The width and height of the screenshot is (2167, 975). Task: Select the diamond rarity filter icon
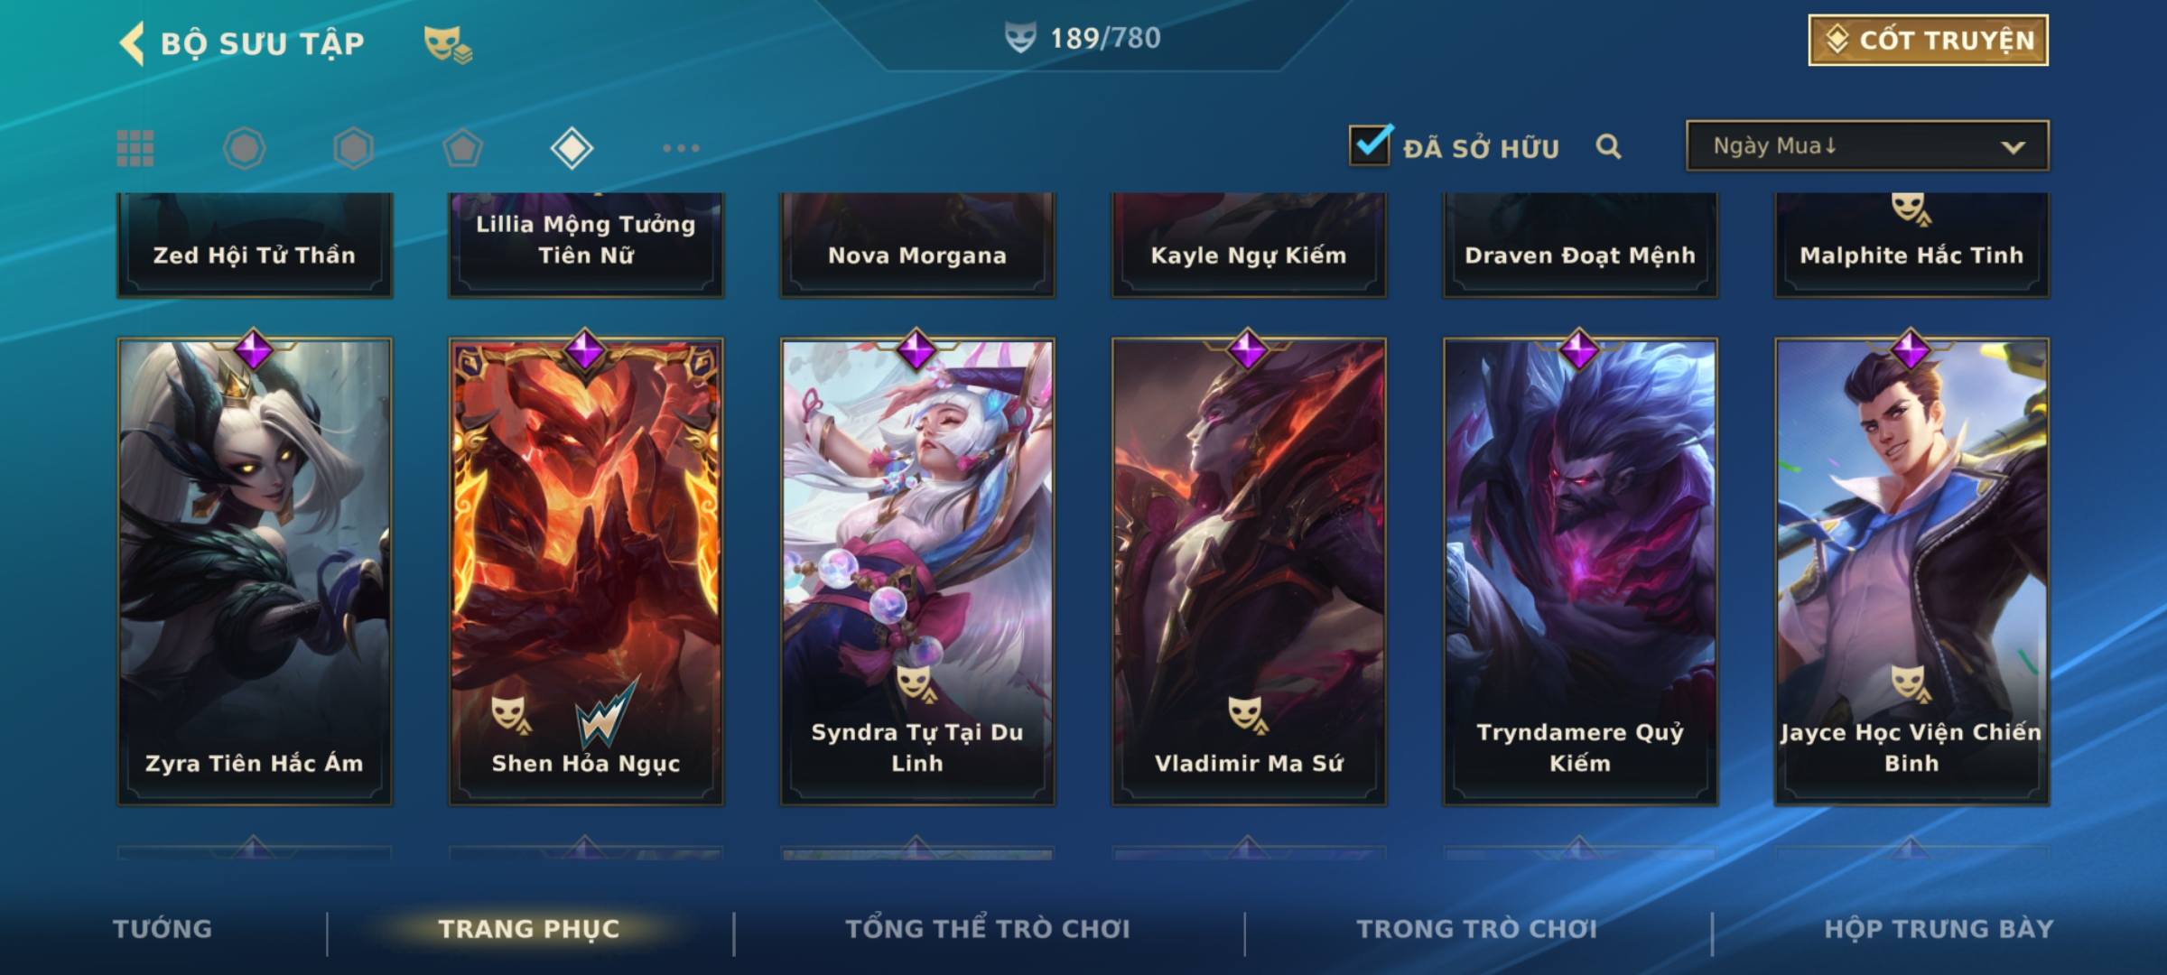572,148
